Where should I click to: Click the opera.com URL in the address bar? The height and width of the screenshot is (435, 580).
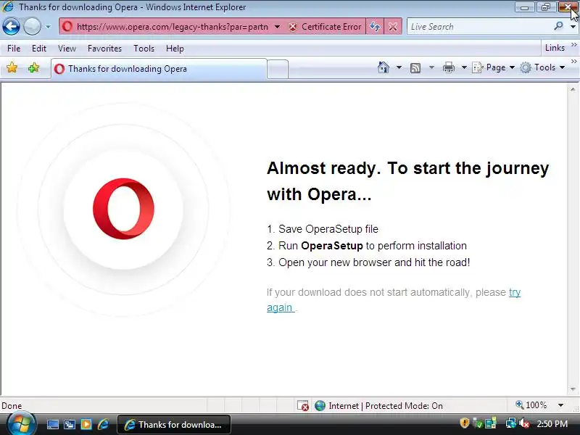point(172,27)
